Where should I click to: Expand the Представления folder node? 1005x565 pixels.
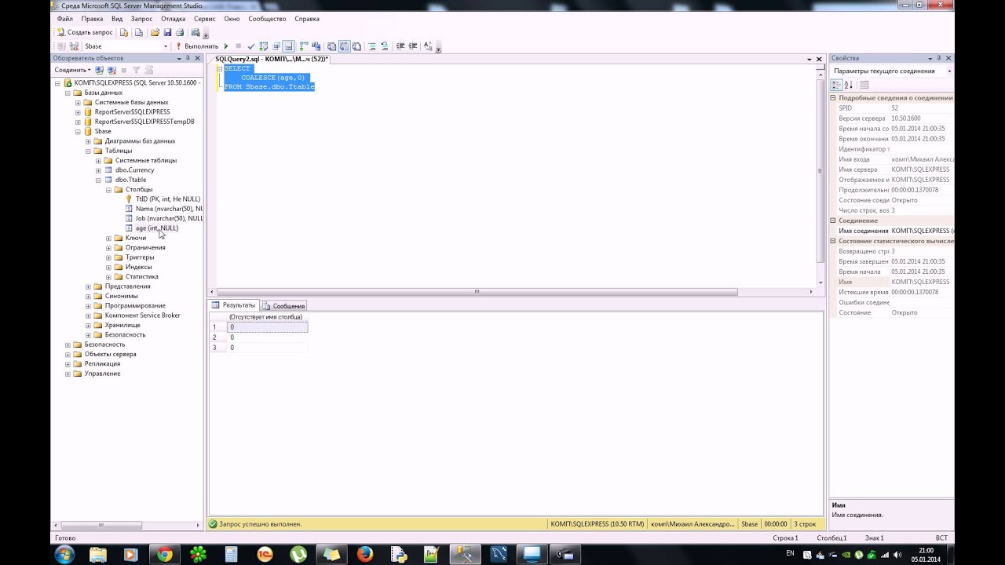point(88,286)
